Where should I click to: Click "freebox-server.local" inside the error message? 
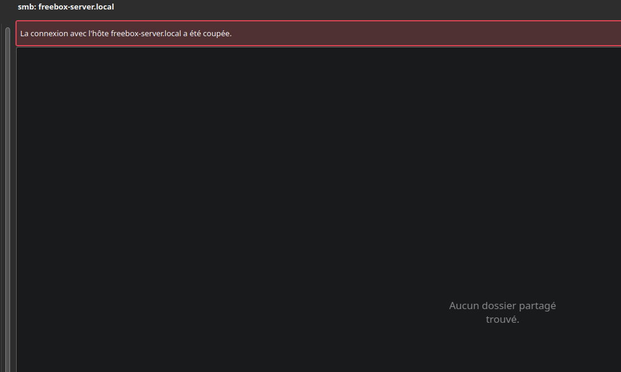point(146,34)
